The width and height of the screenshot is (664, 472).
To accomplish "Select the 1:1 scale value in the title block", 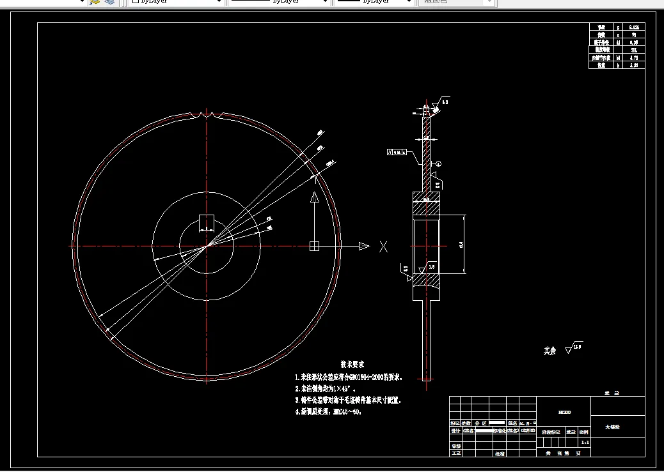I will tap(585, 443).
